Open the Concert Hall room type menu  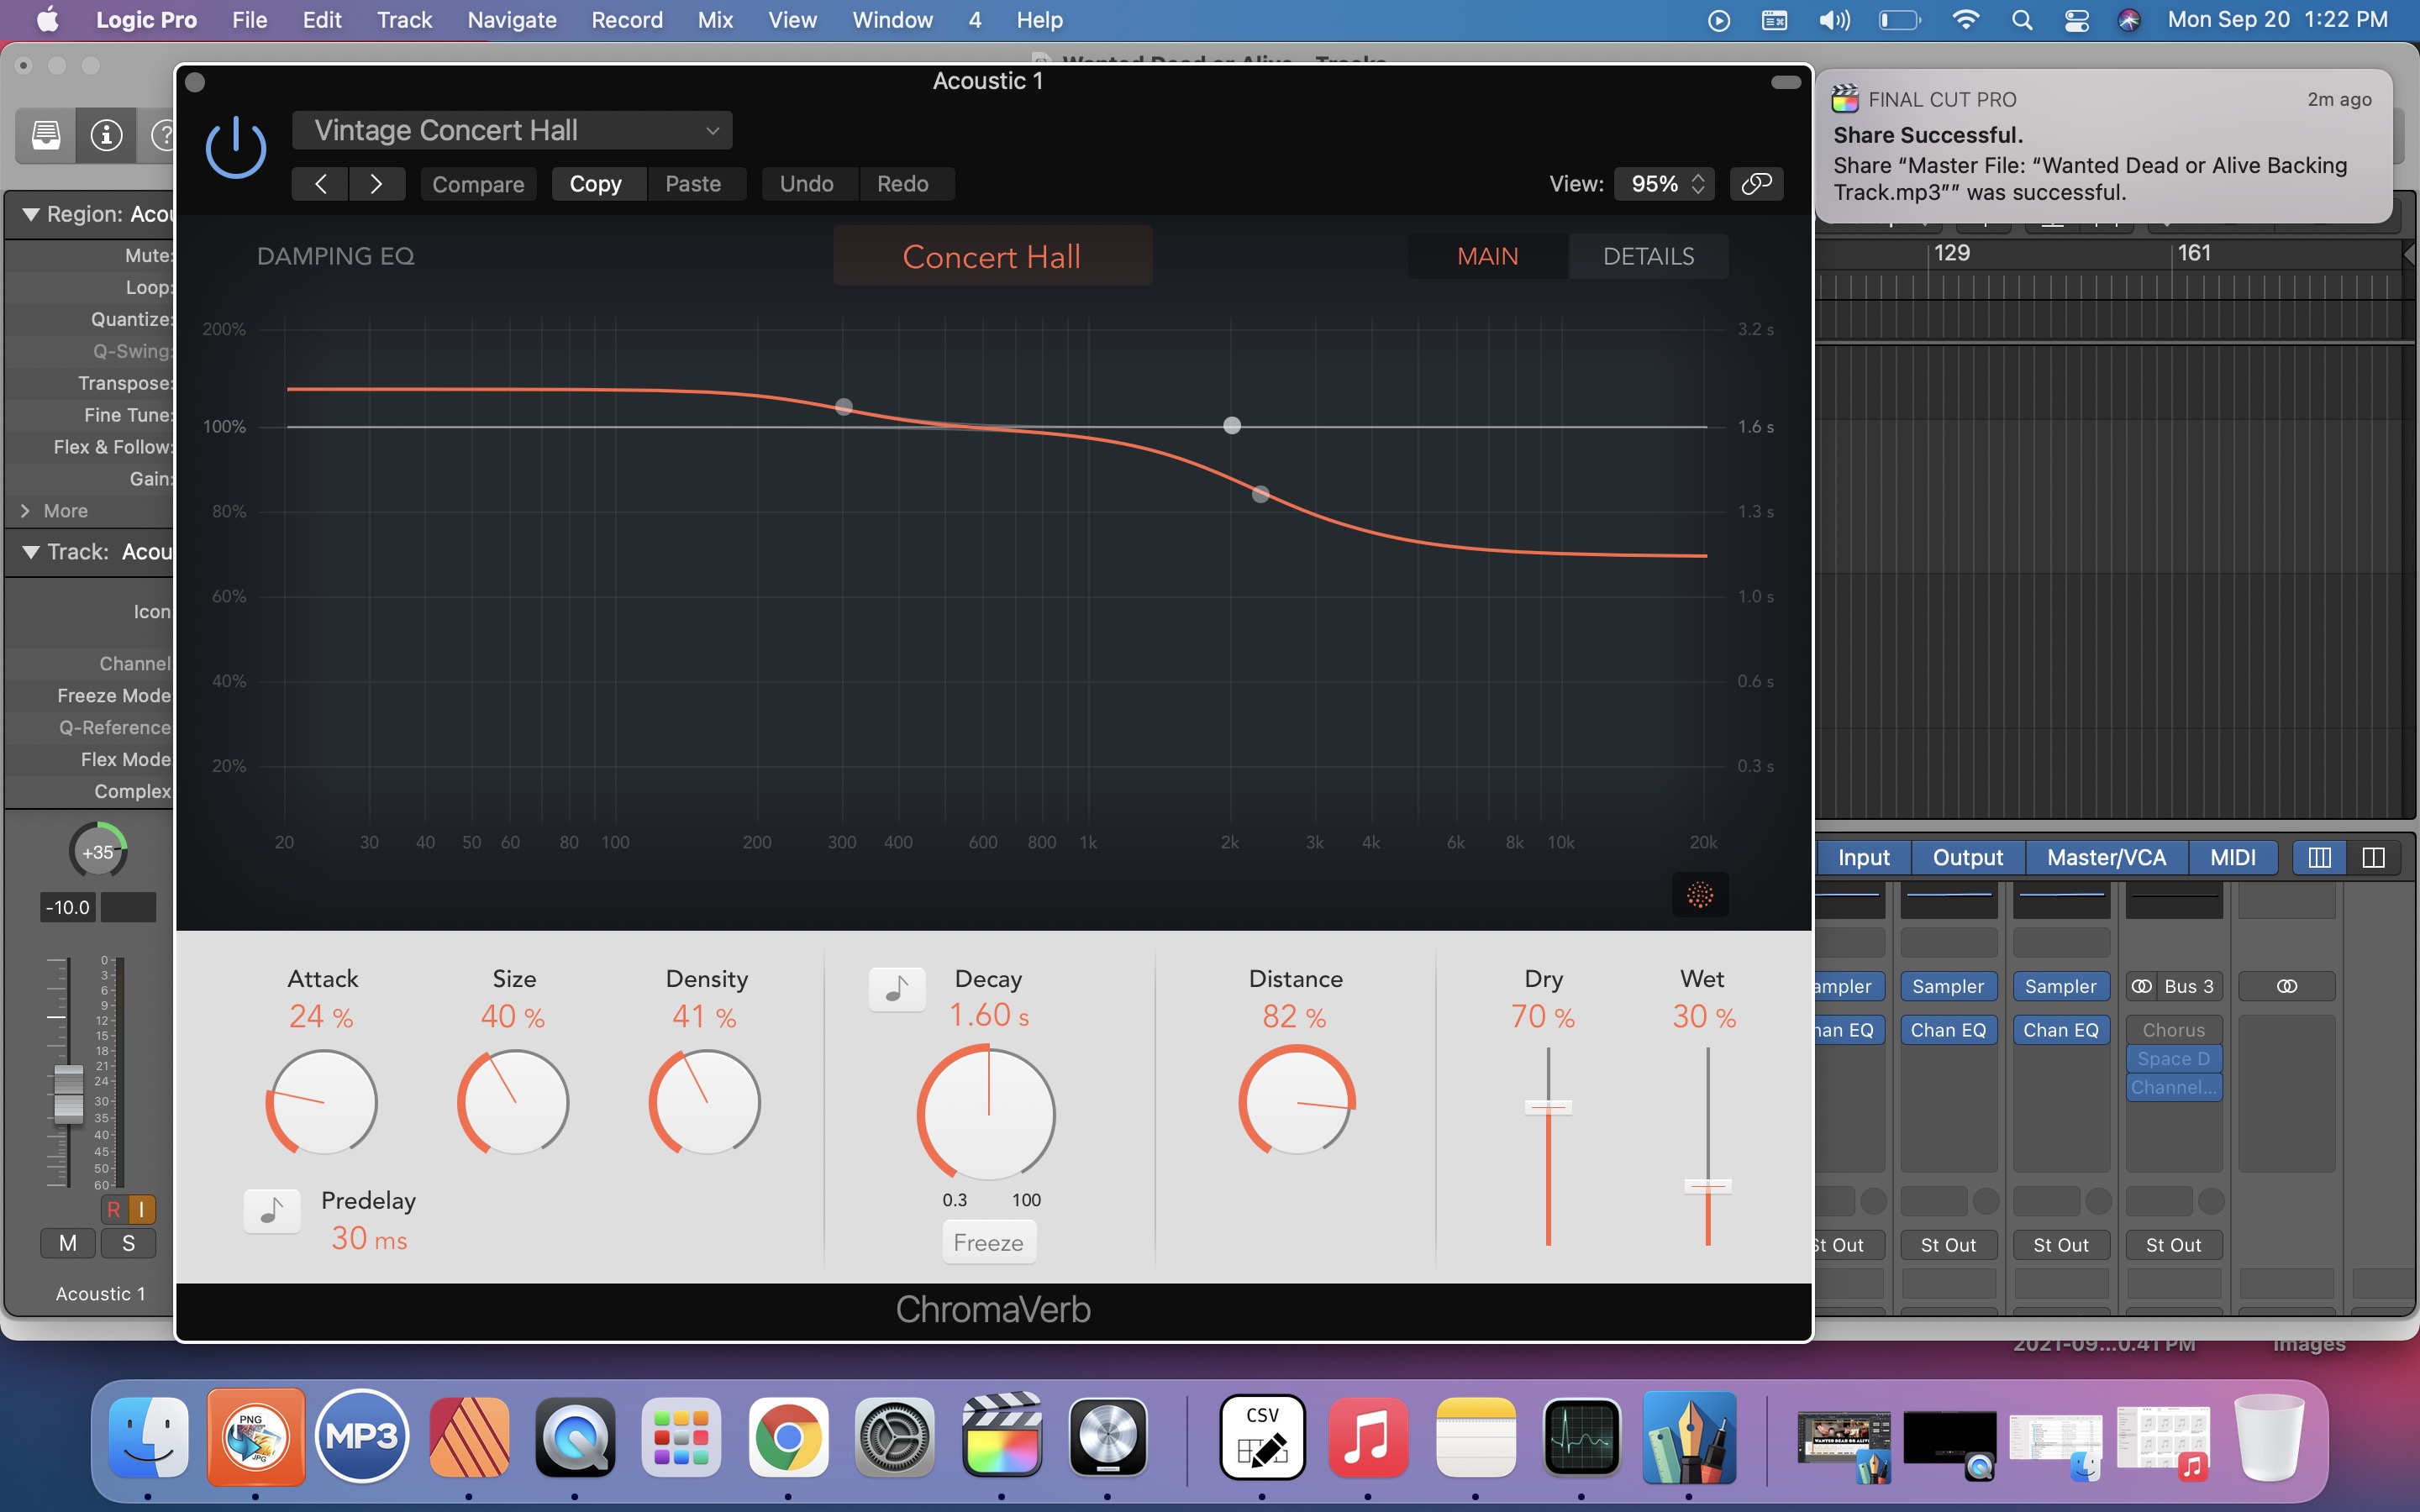point(992,256)
